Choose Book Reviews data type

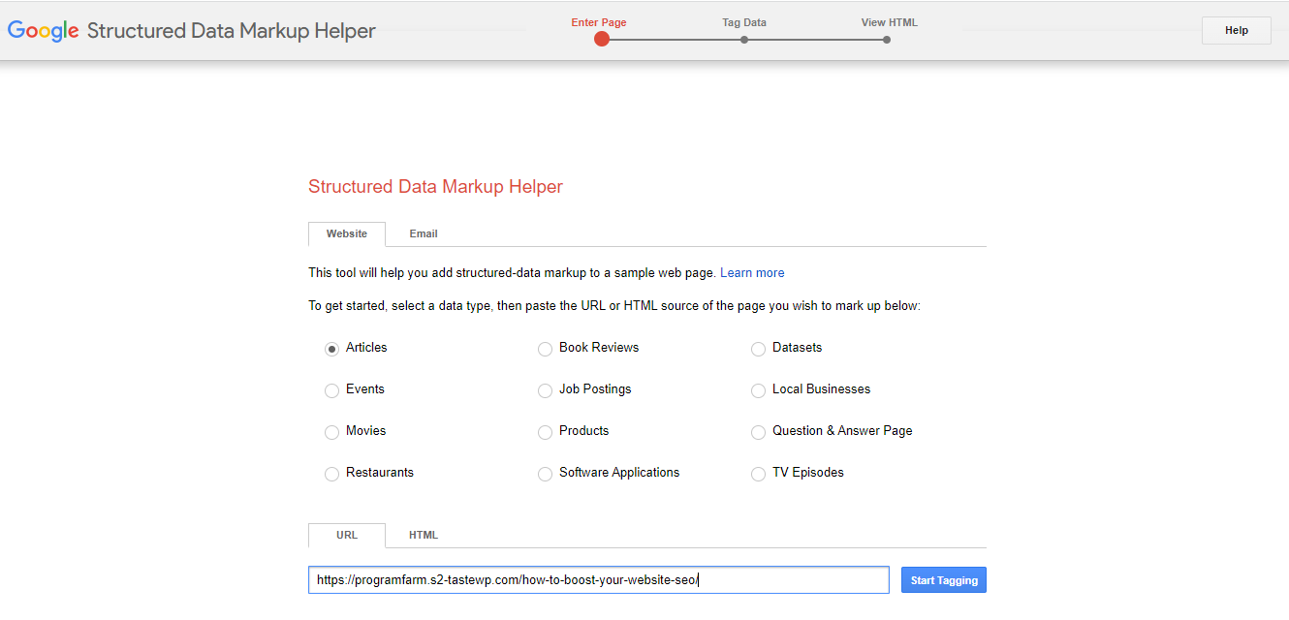[545, 349]
